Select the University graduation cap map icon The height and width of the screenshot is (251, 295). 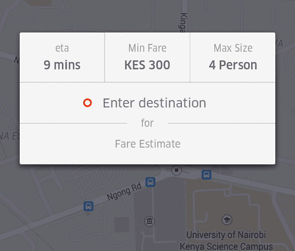coord(227,220)
